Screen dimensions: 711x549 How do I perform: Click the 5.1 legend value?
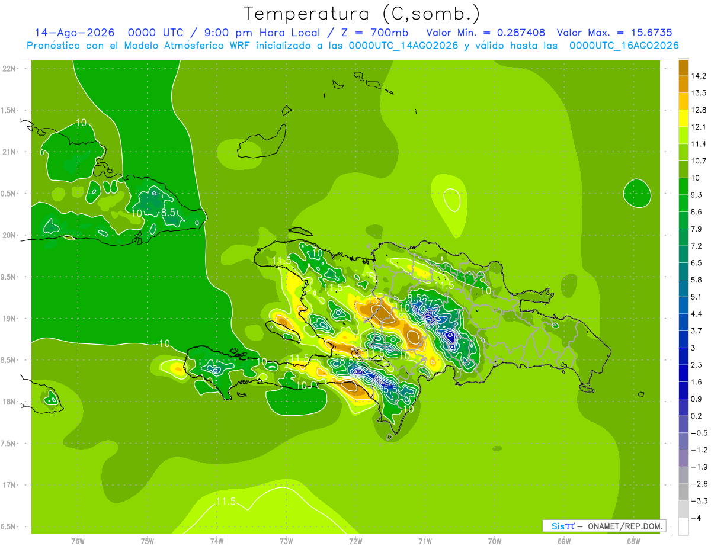pos(696,297)
